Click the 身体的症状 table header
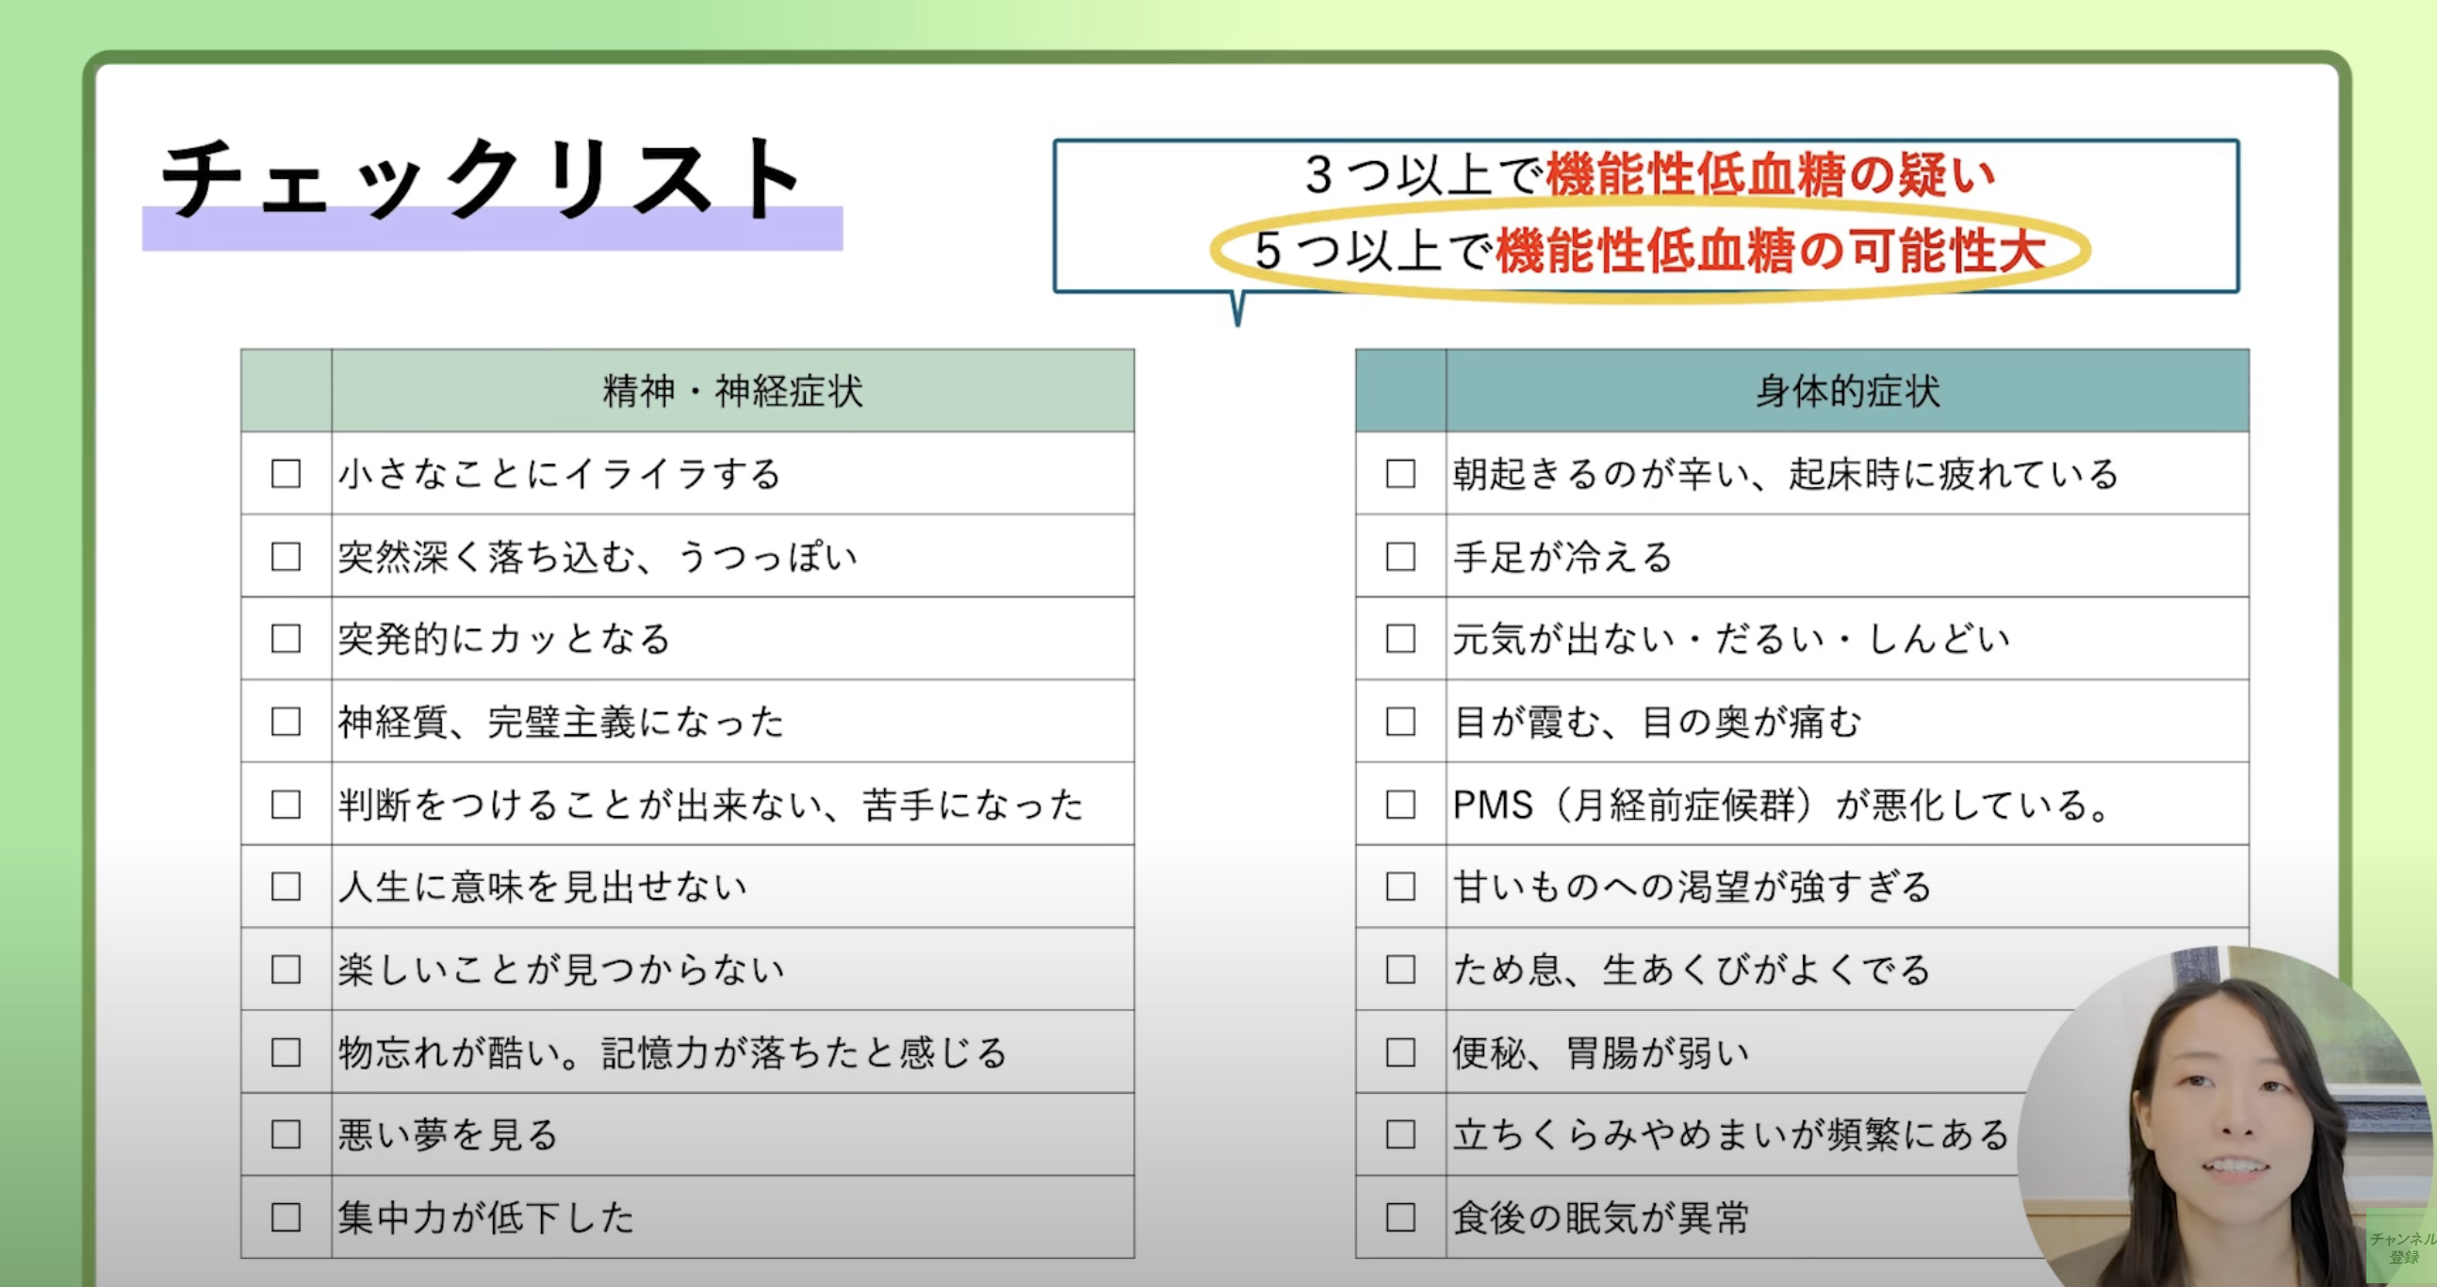 [1847, 392]
